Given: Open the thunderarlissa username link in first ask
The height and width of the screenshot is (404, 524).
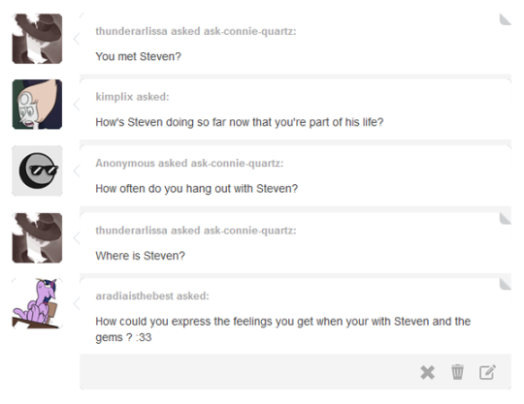Looking at the screenshot, I should pos(131,31).
